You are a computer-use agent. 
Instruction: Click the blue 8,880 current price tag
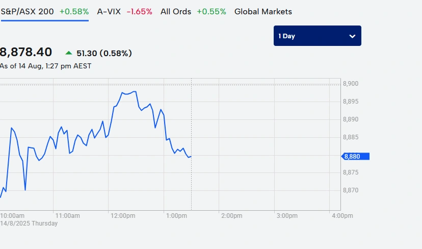click(x=355, y=157)
